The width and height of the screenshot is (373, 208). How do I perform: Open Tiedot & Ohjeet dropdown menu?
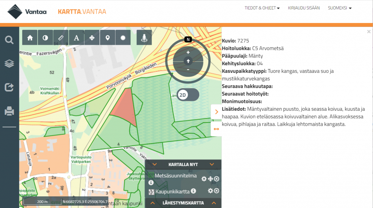[262, 8]
